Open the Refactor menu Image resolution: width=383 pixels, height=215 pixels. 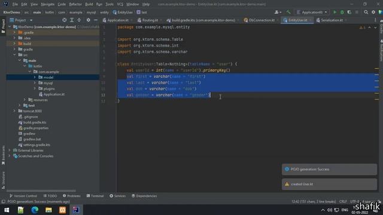pyautogui.click(x=75, y=4)
